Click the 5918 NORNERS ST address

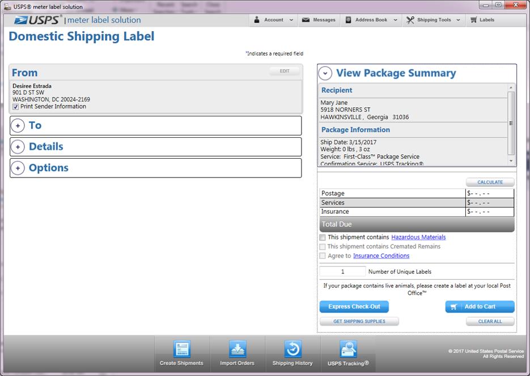click(345, 110)
